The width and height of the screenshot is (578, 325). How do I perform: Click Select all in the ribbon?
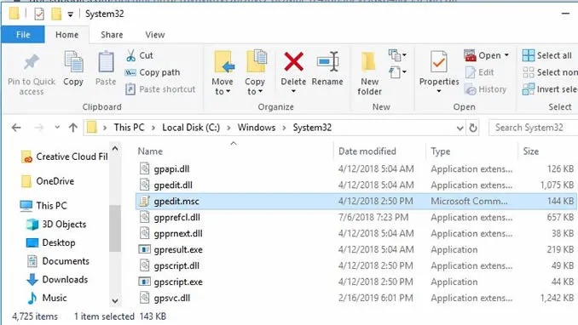[547, 55]
